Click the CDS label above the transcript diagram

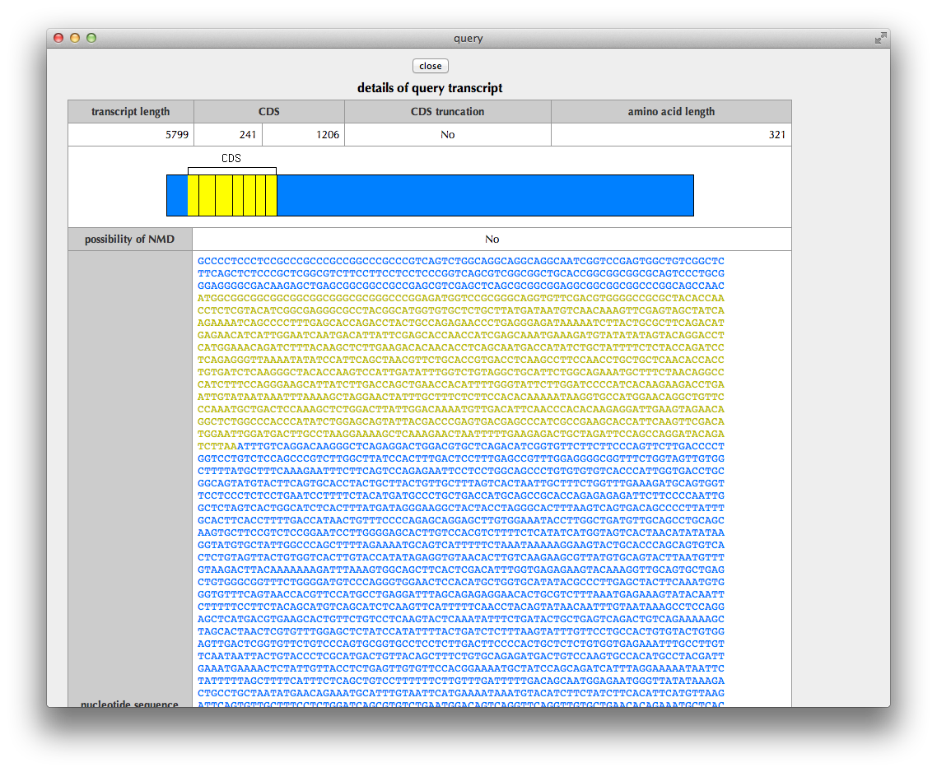point(231,158)
